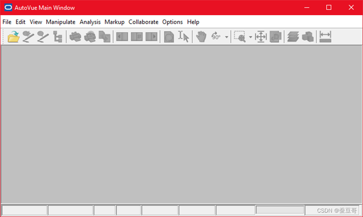Select the Measure ruler tool
Image resolution: width=363 pixels, height=217 pixels.
point(325,37)
